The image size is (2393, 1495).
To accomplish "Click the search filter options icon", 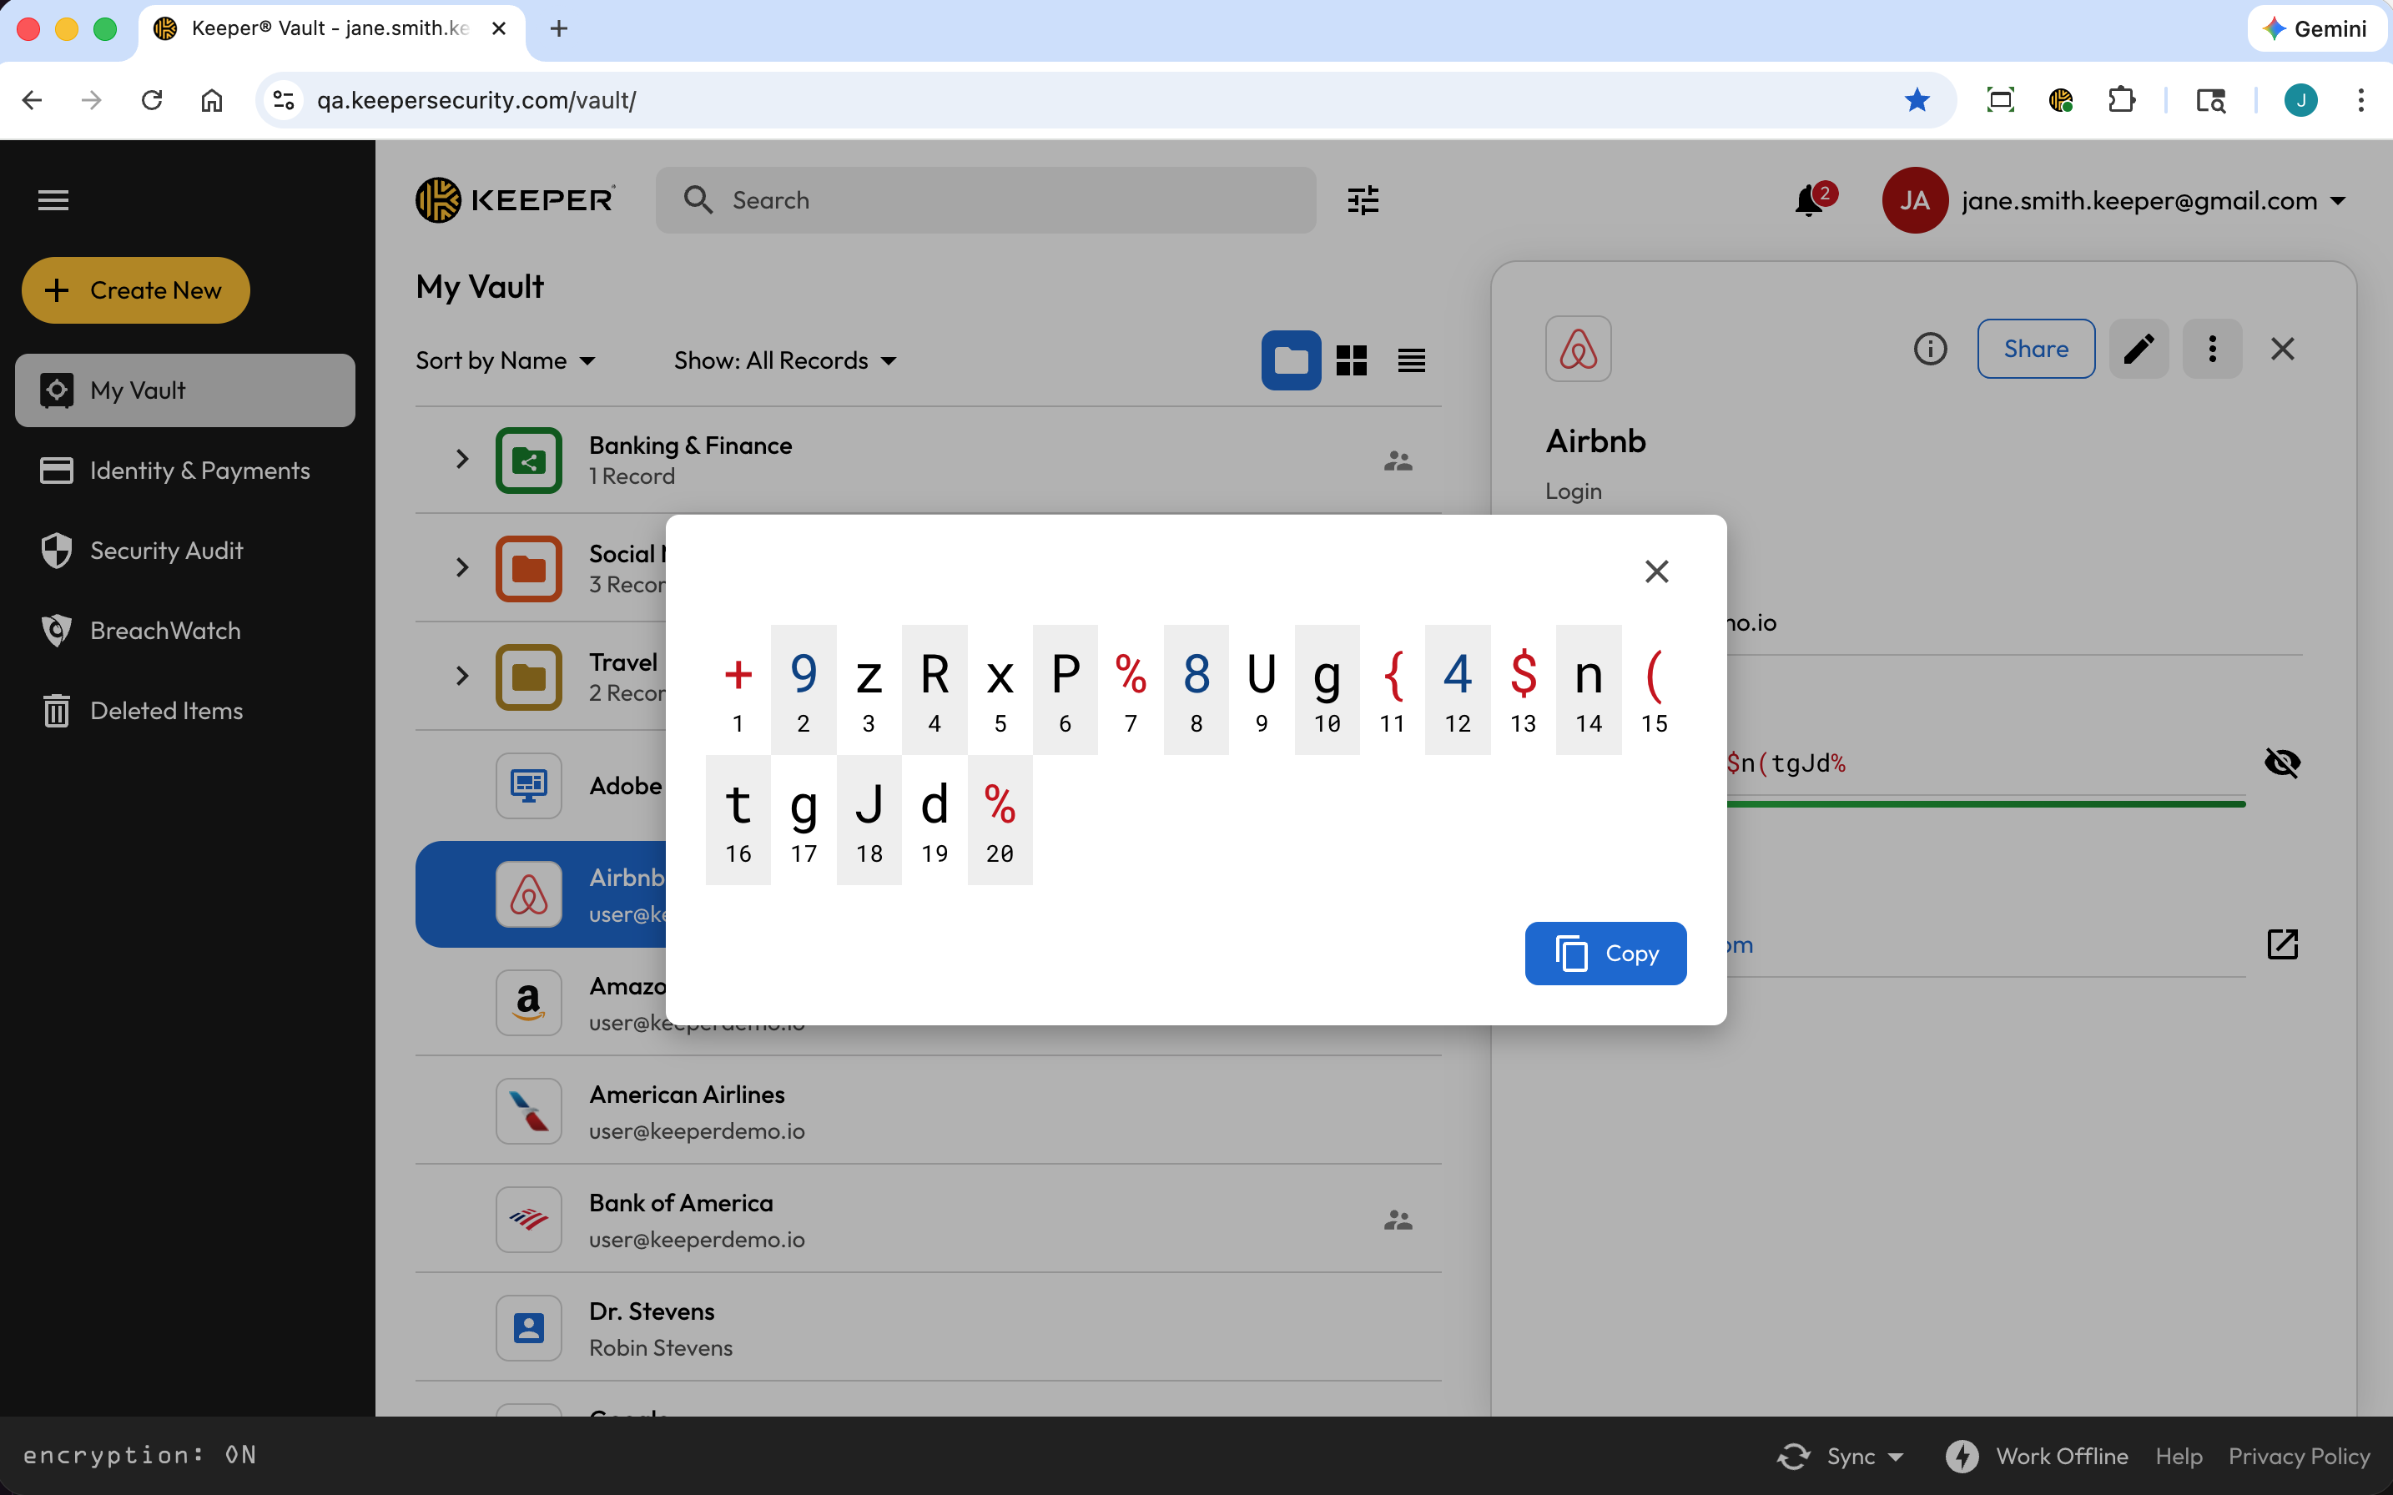I will tap(1363, 201).
